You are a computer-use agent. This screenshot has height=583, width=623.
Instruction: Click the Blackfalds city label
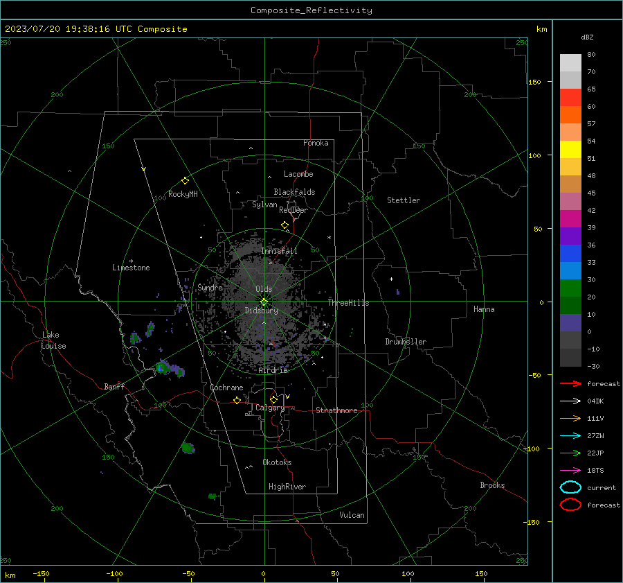[294, 192]
